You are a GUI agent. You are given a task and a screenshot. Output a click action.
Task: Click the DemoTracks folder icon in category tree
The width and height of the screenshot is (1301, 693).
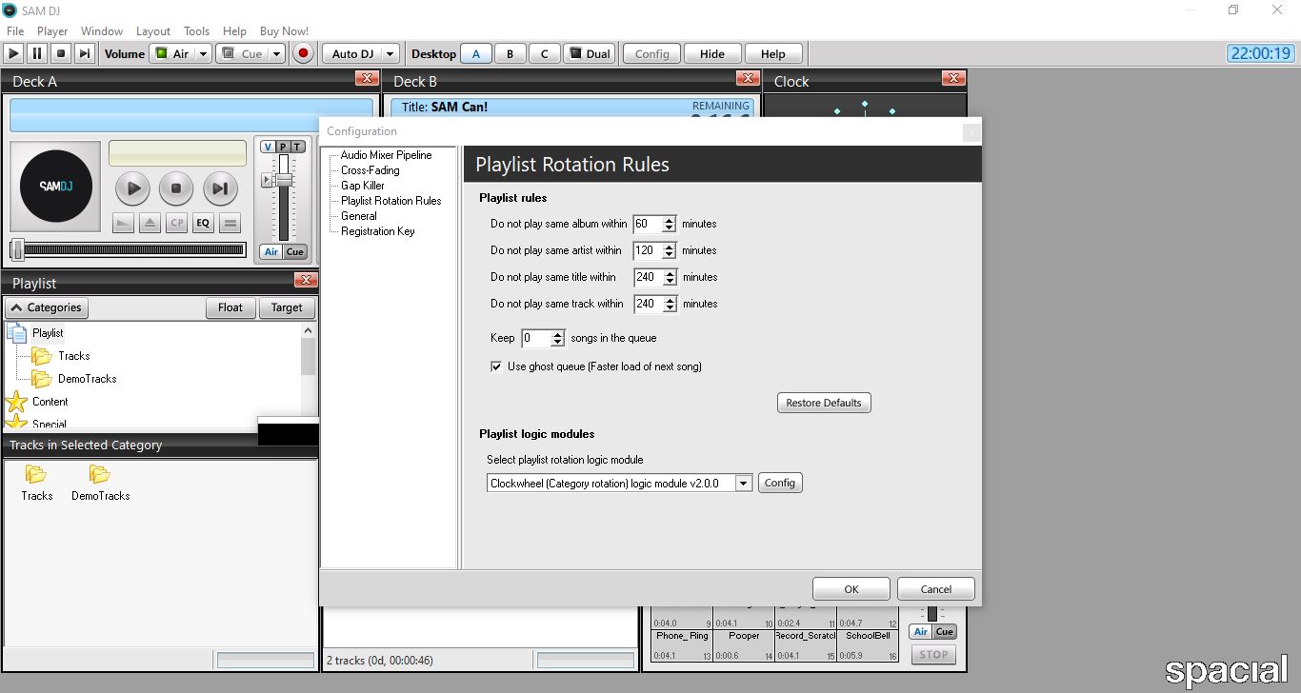pos(41,379)
